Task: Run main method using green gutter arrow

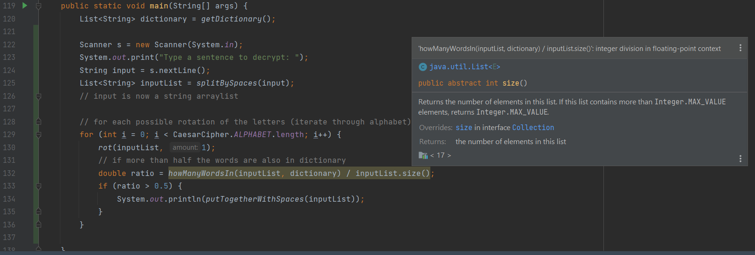Action: click(x=25, y=6)
